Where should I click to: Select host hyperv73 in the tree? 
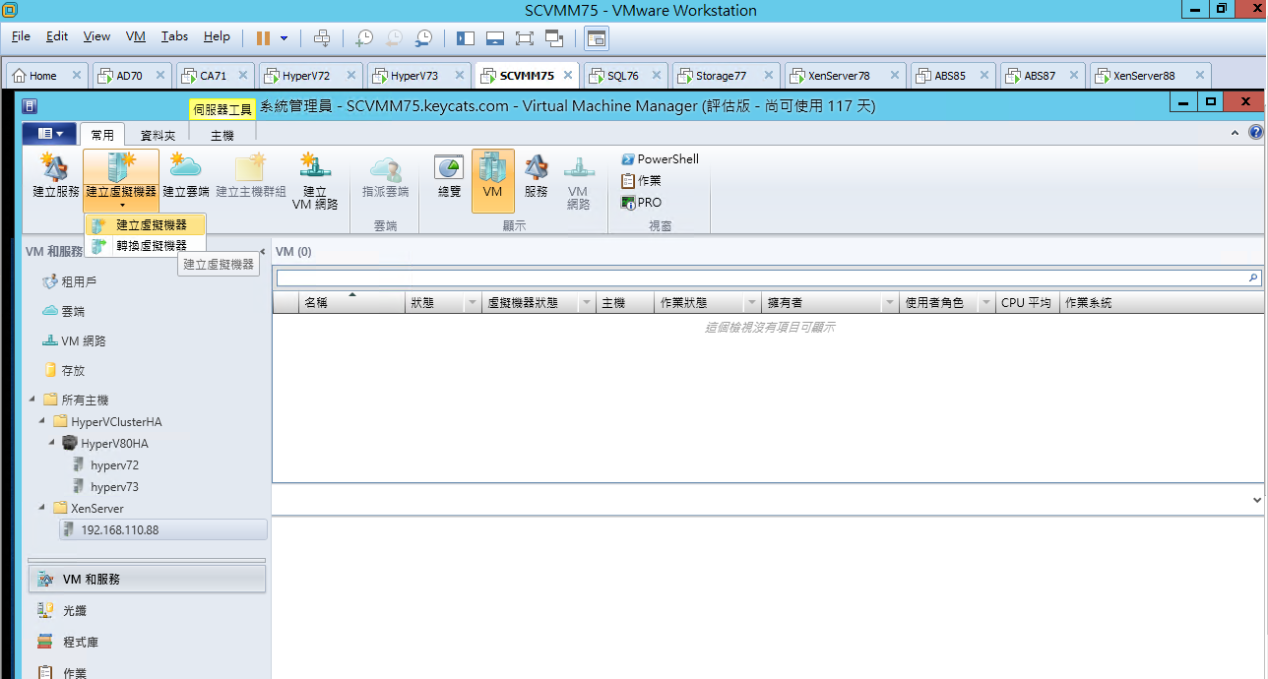105,487
